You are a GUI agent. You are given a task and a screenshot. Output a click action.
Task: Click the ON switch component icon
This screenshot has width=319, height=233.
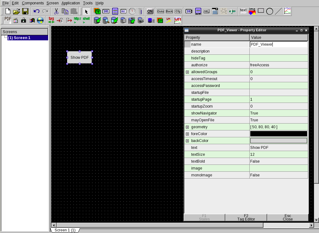click(x=150, y=12)
